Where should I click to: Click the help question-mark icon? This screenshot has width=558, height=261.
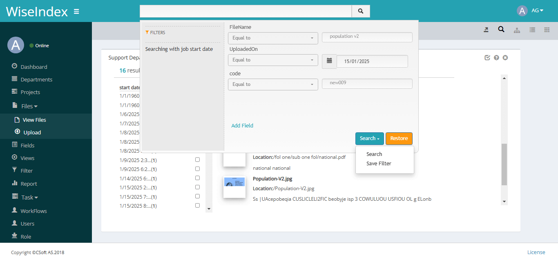pyautogui.click(x=496, y=57)
